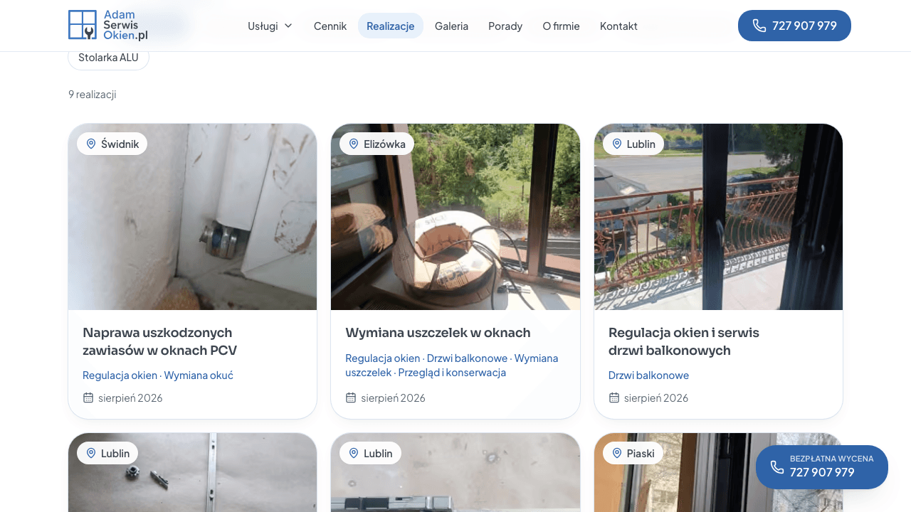Open the Galeria menu item
This screenshot has width=911, height=512.
pyautogui.click(x=452, y=26)
